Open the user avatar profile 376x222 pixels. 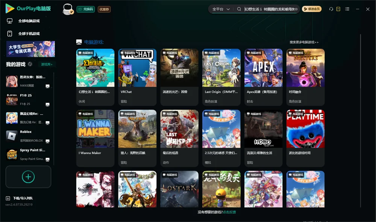click(x=68, y=9)
